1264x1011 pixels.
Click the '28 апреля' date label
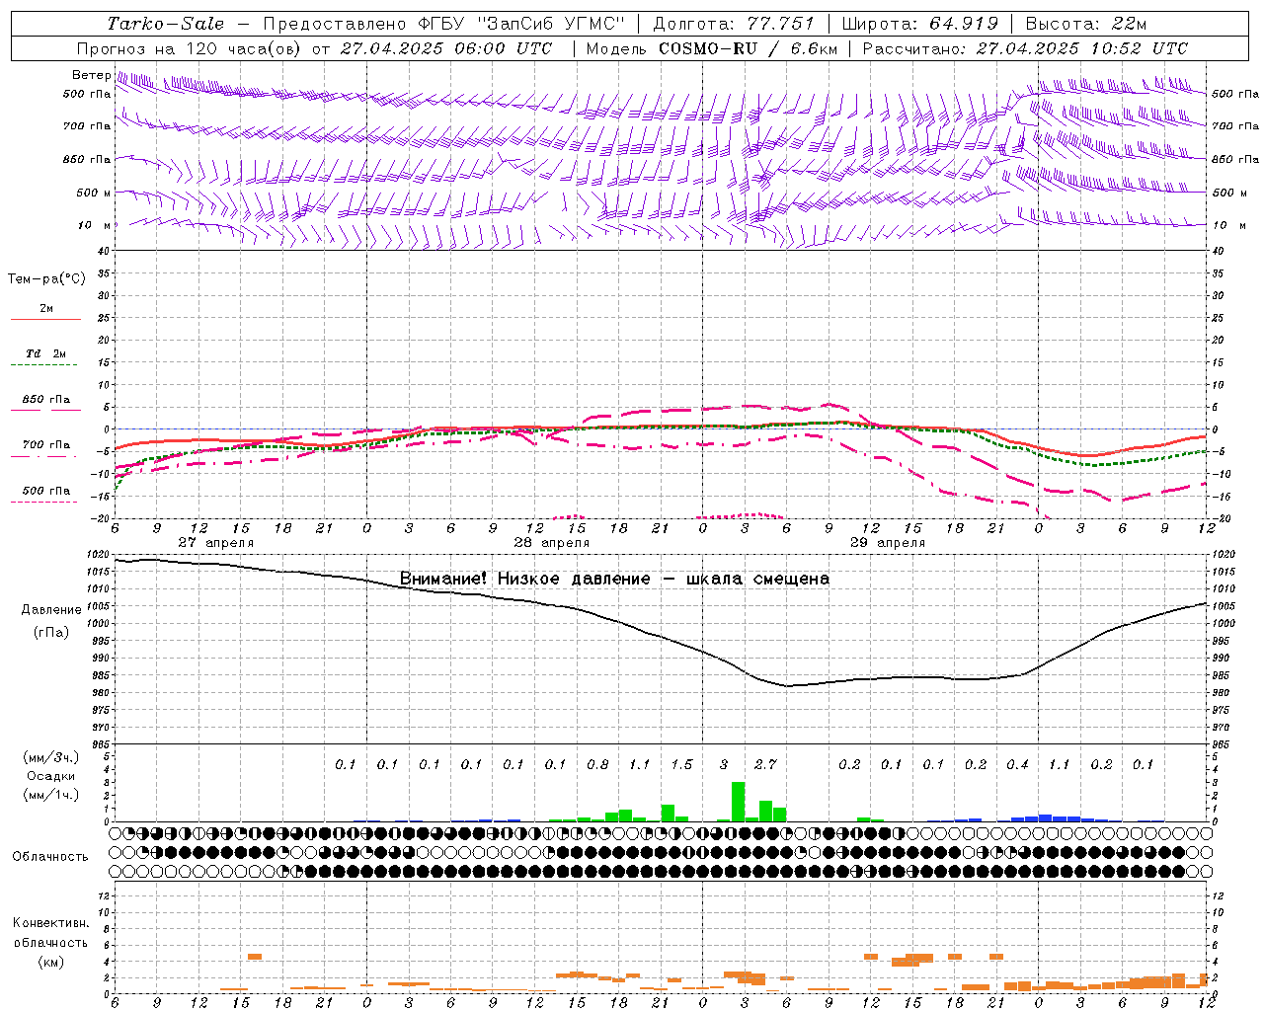(x=551, y=543)
